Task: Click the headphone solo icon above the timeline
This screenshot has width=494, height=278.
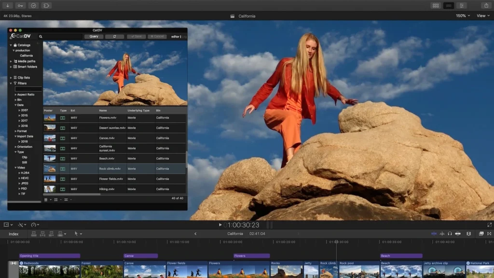Action: [x=450, y=234]
